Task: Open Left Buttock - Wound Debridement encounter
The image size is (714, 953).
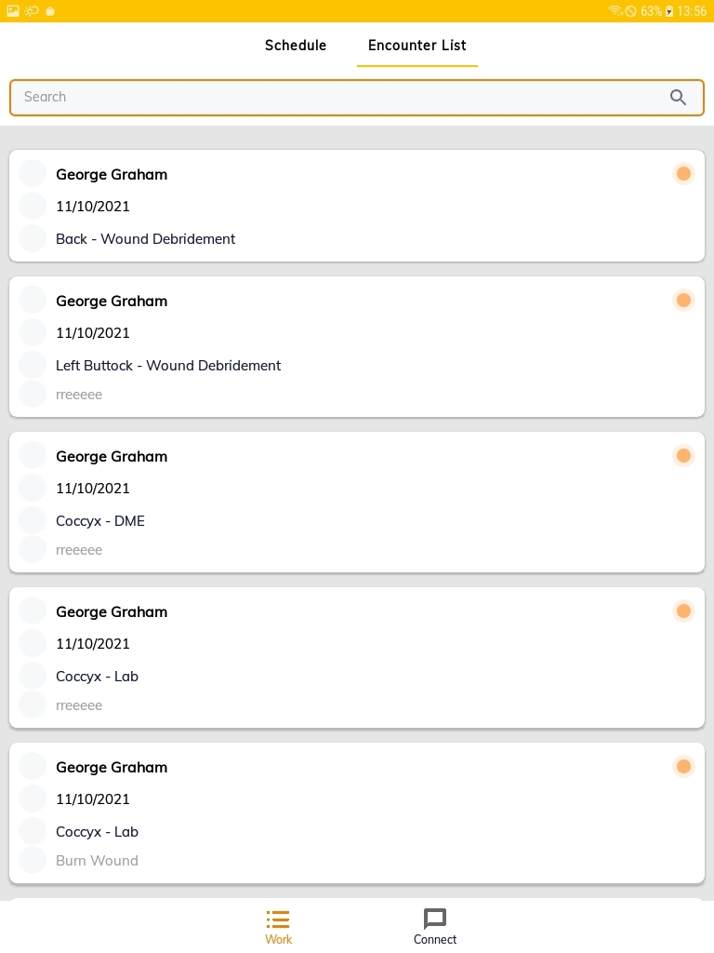Action: (x=357, y=347)
